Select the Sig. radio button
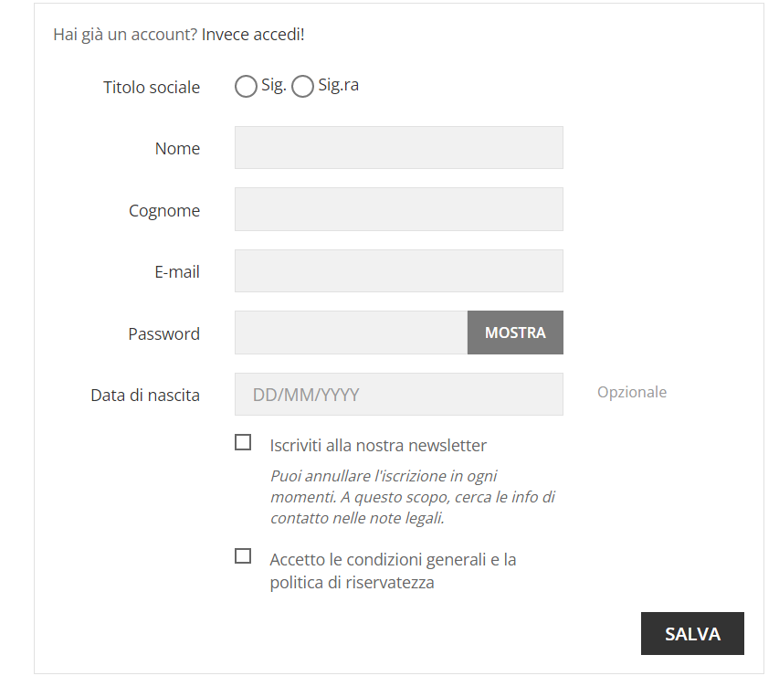This screenshot has width=779, height=676. click(x=246, y=87)
